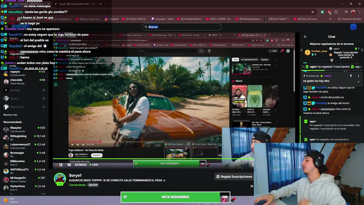Viewport: 364px width, 205px height.
Task: Expand pinned message 'se gasto los big raks'
Action: [358, 82]
